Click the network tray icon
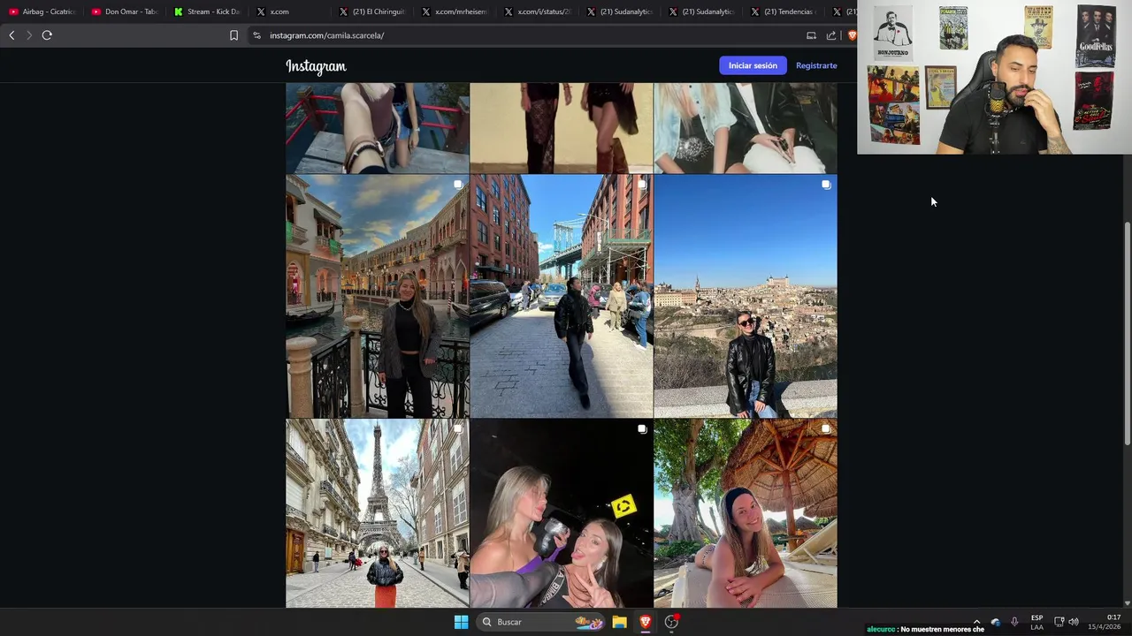The width and height of the screenshot is (1132, 636). (1059, 622)
